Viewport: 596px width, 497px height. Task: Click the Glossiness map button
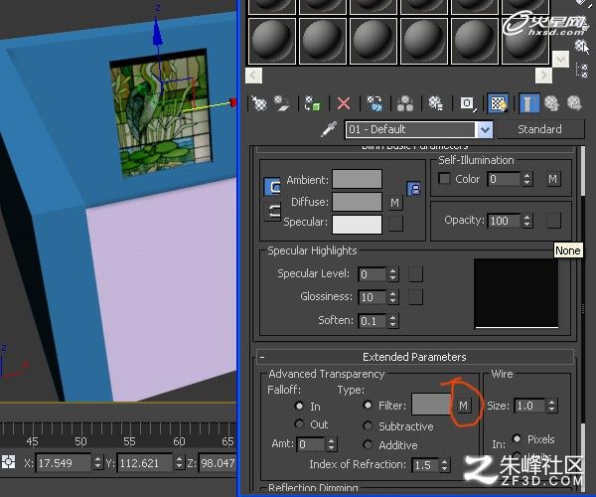pos(415,297)
